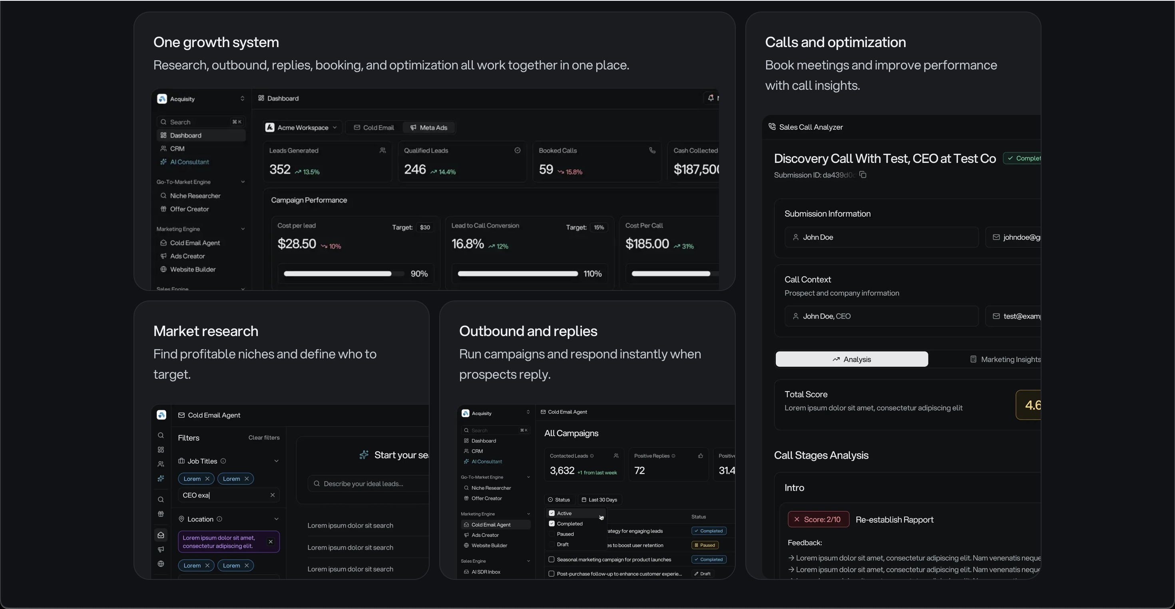Select the AI Consultant sparkle icon in sidebar

164,162
